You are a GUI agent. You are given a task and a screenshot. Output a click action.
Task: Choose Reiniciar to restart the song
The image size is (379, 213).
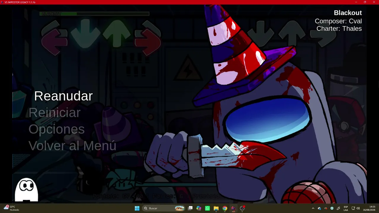coord(54,113)
